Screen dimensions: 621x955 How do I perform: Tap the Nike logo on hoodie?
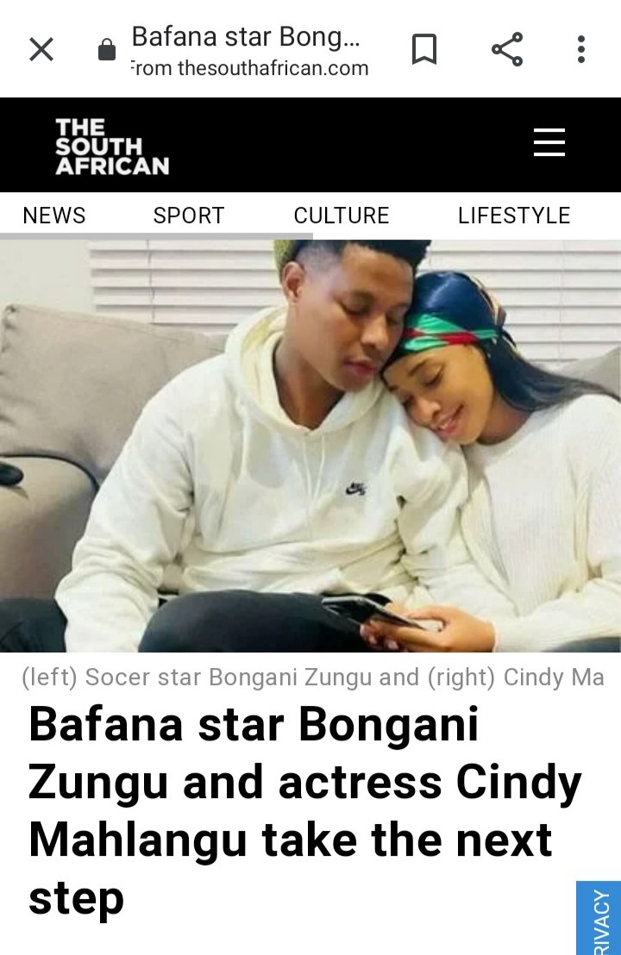pos(355,488)
